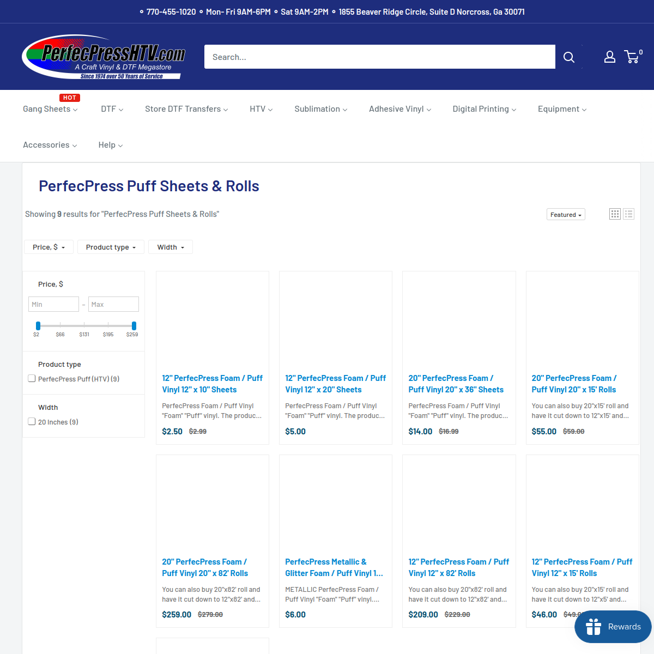This screenshot has height=654, width=654.
Task: Open the Equipment menu
Action: (x=562, y=109)
